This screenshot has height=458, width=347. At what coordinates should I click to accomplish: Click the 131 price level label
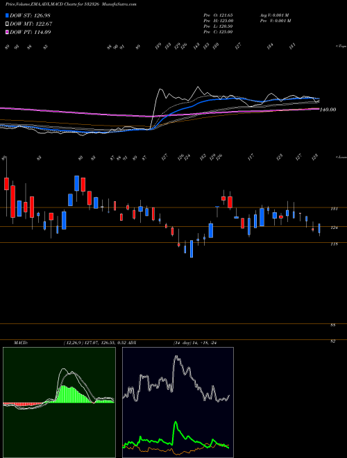click(x=335, y=209)
